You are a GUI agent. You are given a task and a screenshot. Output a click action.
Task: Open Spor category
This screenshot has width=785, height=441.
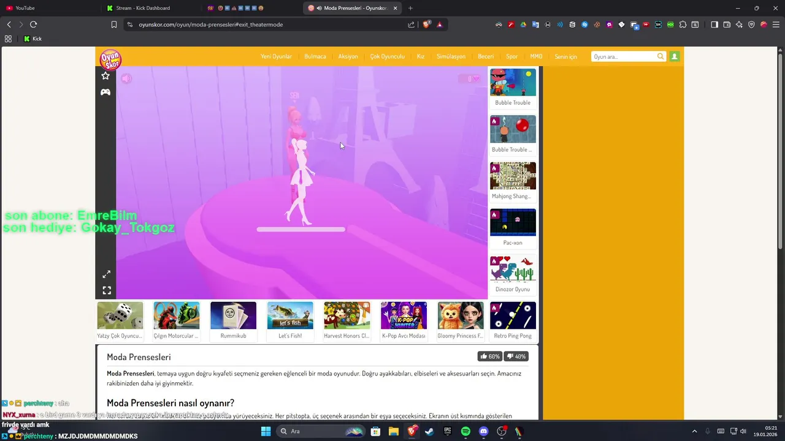pos(511,56)
